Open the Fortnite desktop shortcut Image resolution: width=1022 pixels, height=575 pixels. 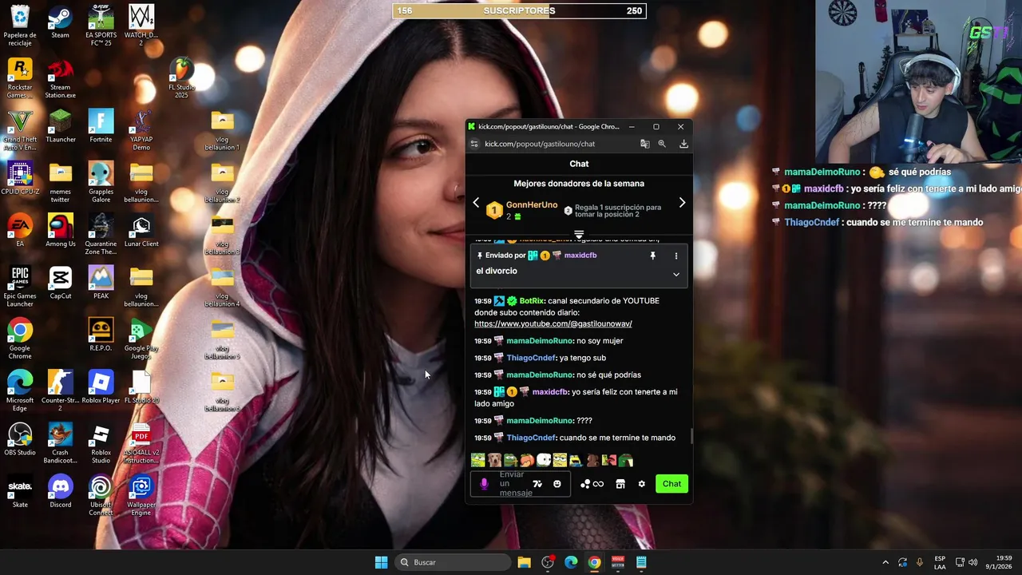[x=101, y=126]
